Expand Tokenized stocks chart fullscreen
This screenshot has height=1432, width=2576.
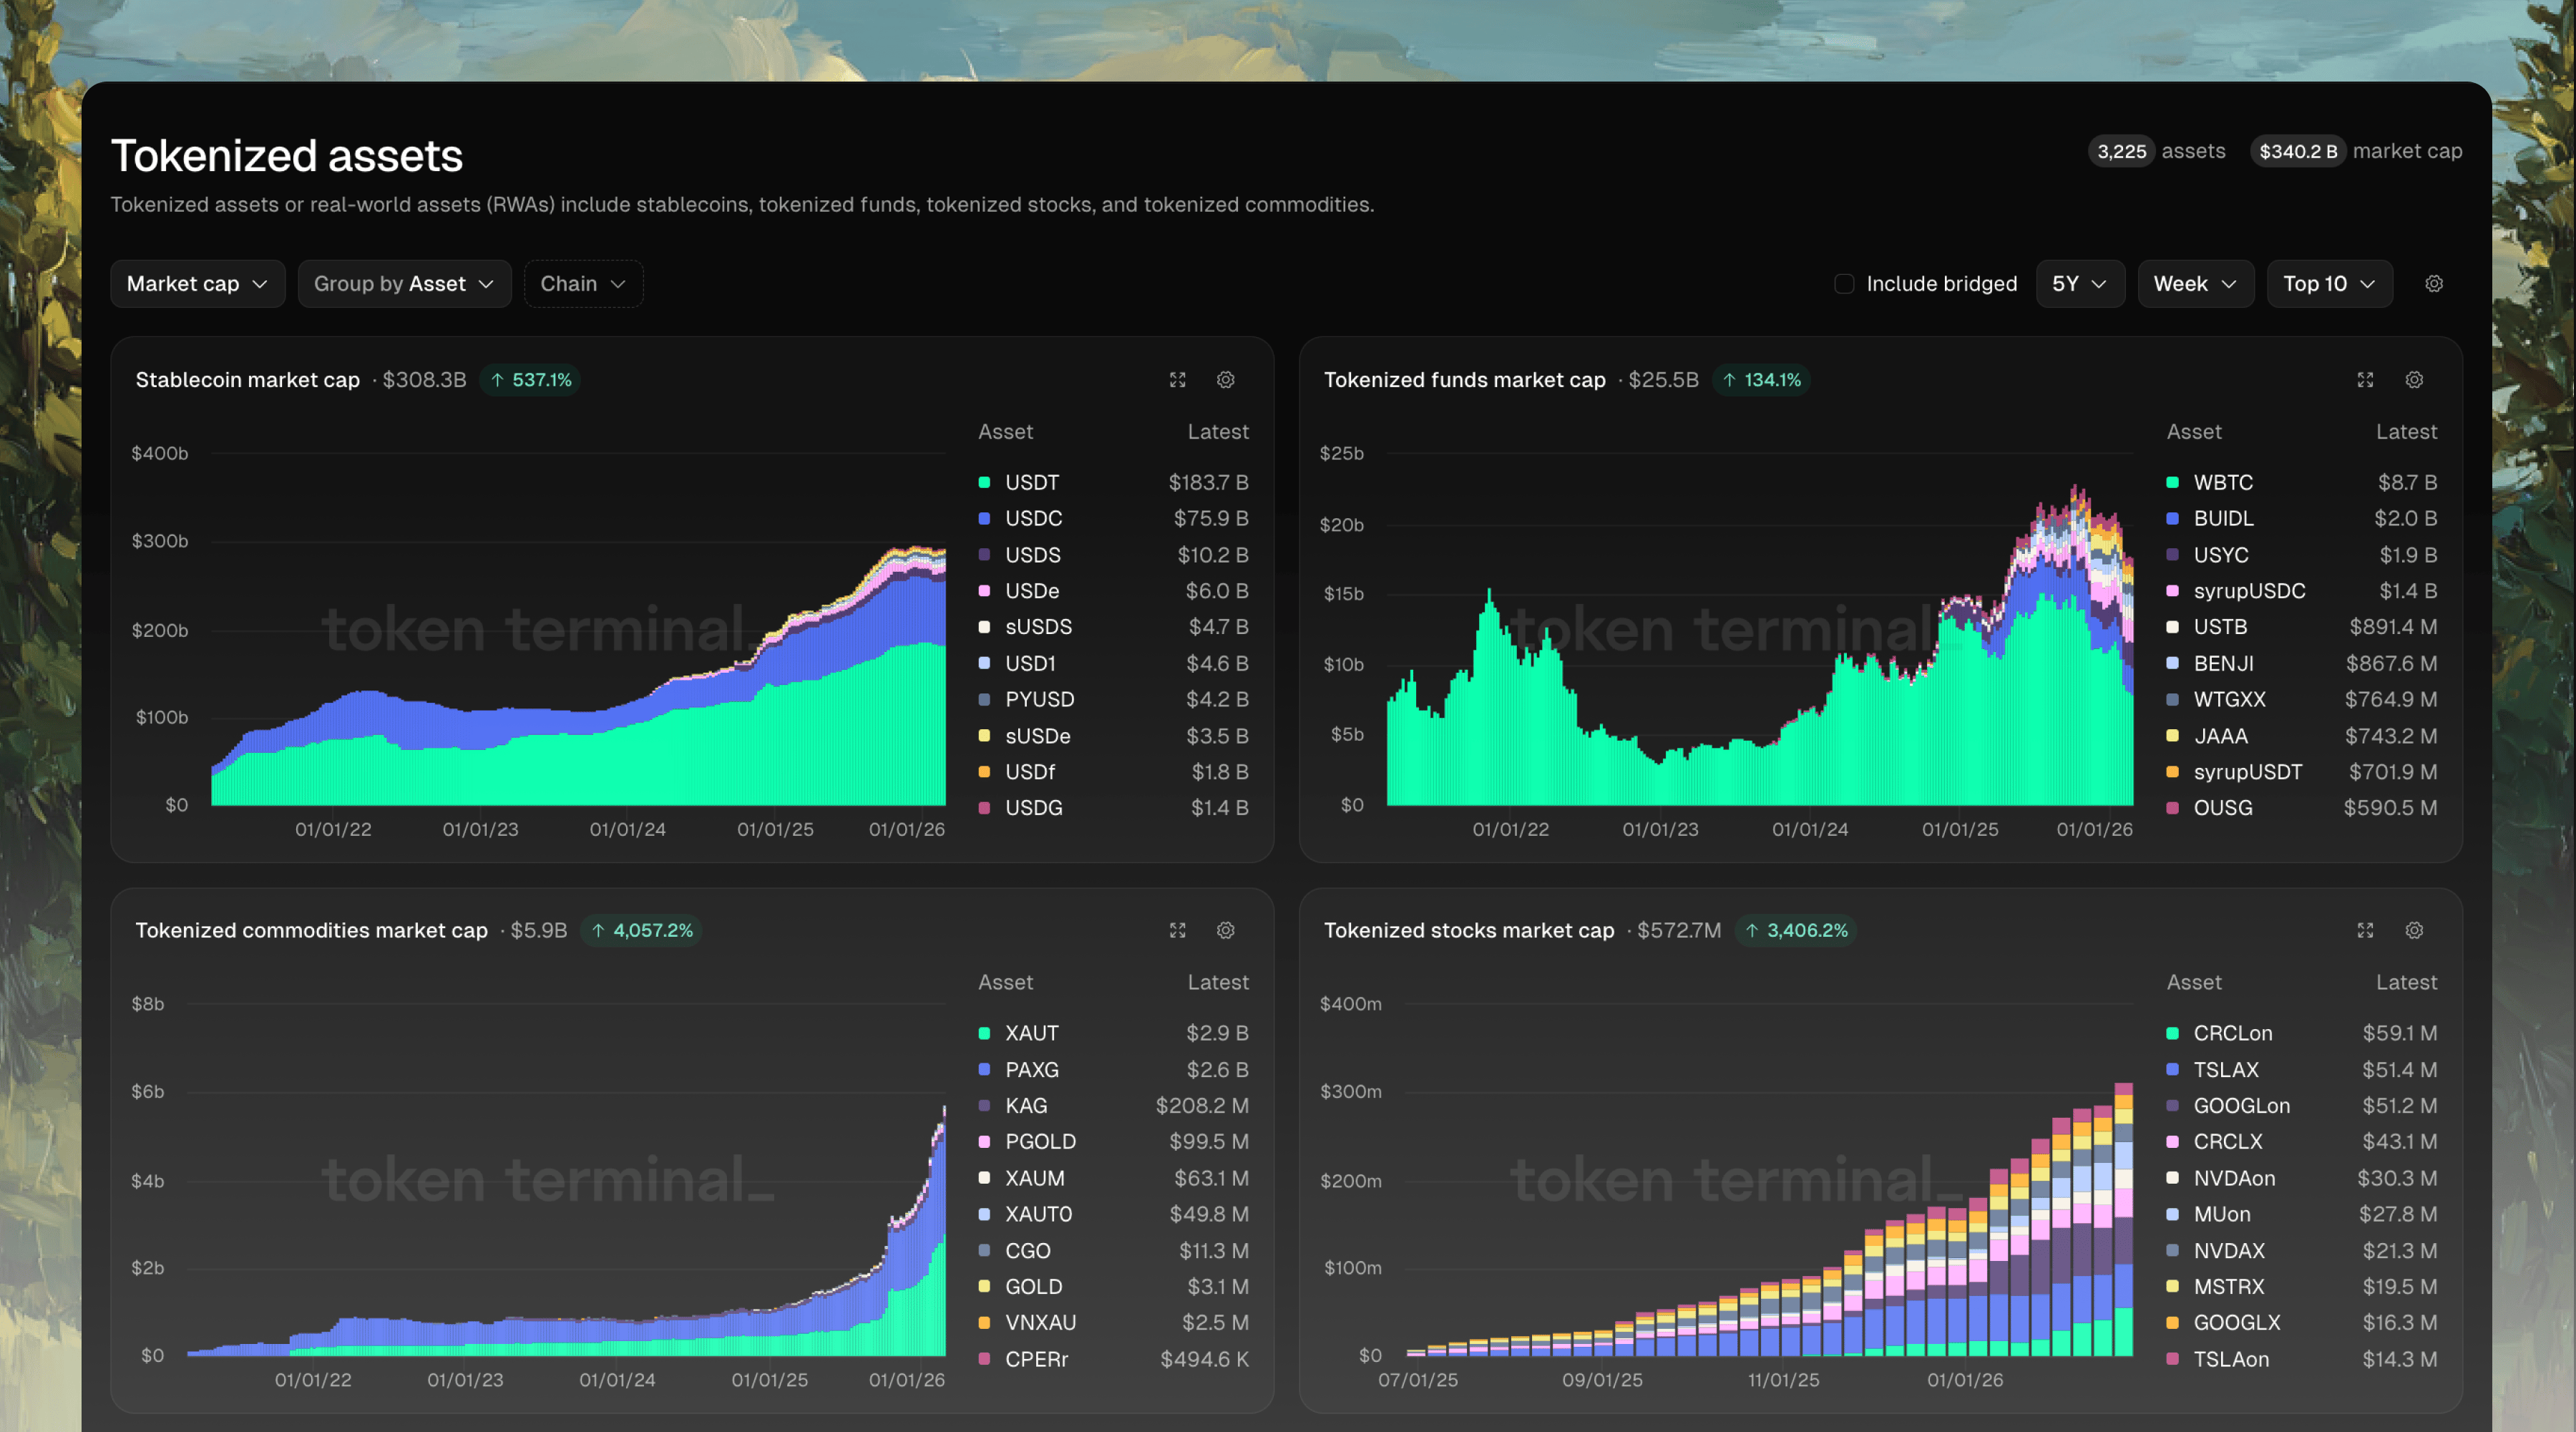2365,930
